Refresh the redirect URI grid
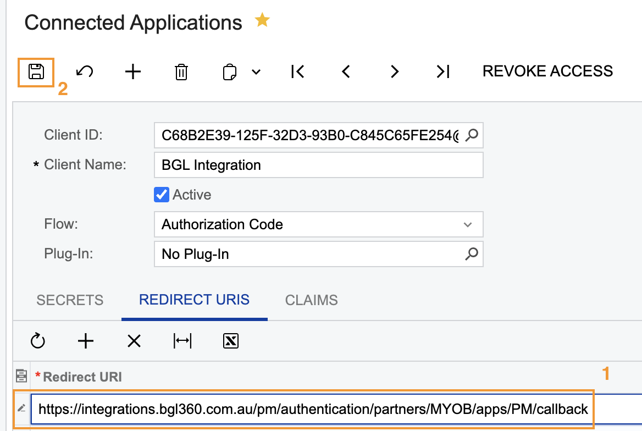The image size is (642, 431). tap(38, 341)
